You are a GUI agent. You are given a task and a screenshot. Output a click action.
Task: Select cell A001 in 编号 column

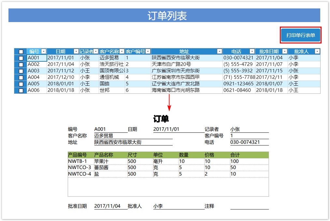coord(37,58)
